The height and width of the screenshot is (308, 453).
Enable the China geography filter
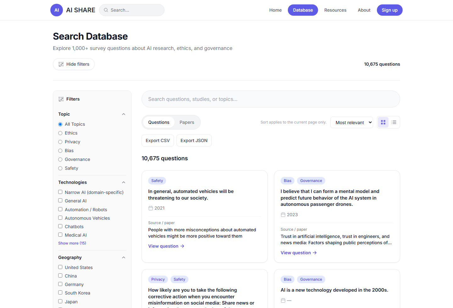(60, 276)
